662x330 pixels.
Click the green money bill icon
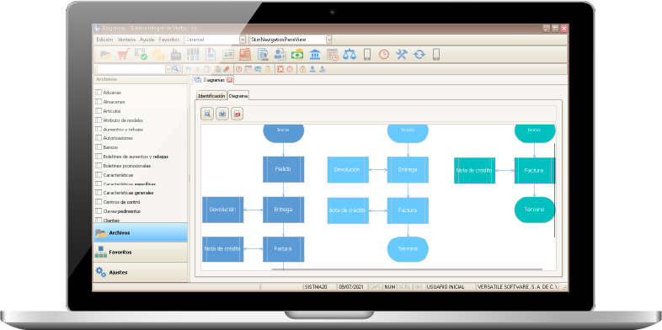pyautogui.click(x=297, y=54)
